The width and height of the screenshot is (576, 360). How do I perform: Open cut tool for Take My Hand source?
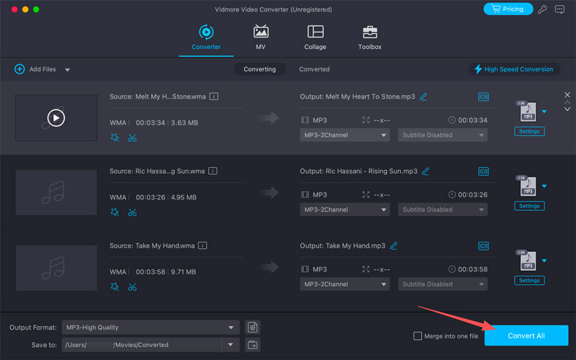click(x=132, y=287)
